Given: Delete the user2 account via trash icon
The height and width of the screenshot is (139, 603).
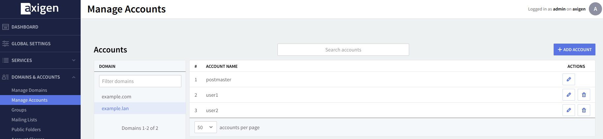Looking at the screenshot, I should pyautogui.click(x=584, y=110).
